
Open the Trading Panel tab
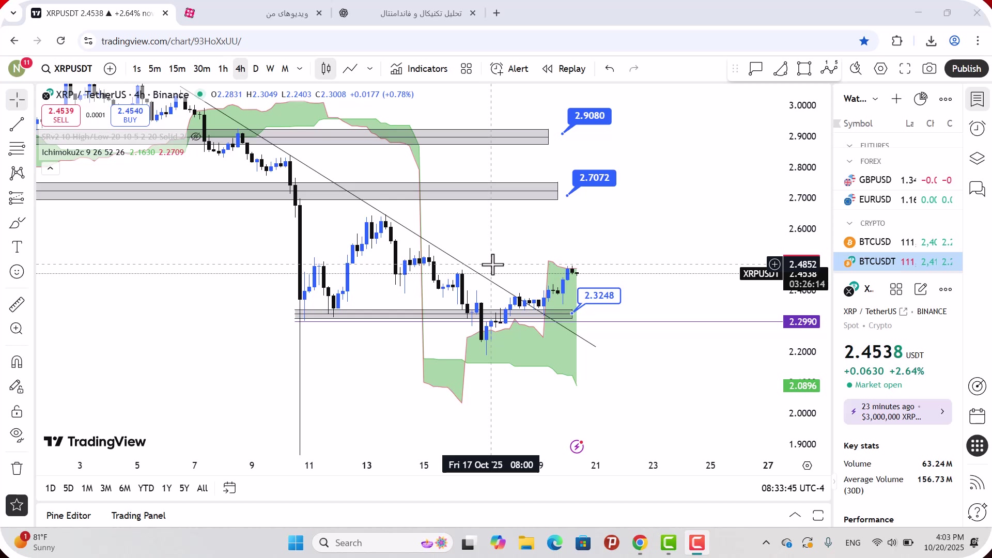tap(138, 515)
